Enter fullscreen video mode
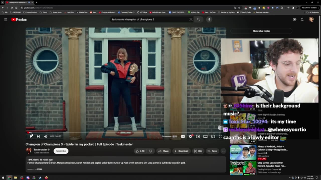This screenshot has height=180, width=321. [220, 136]
